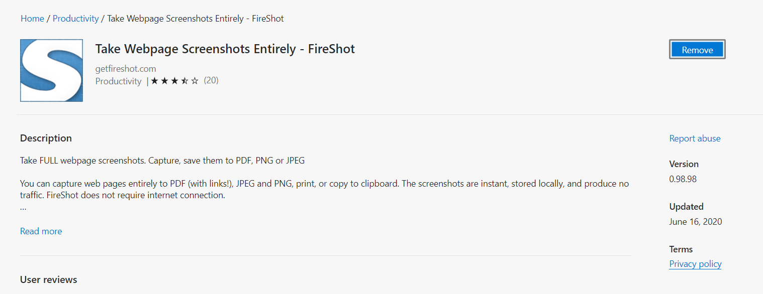Remove the FireShot extension
This screenshot has height=294, width=763.
tap(697, 50)
